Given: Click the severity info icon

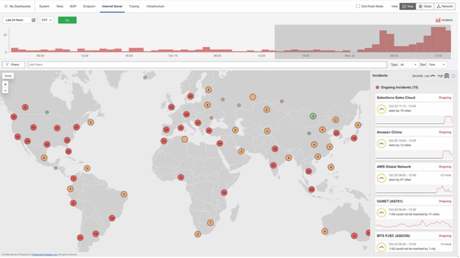Looking at the screenshot, I should point(453,76).
